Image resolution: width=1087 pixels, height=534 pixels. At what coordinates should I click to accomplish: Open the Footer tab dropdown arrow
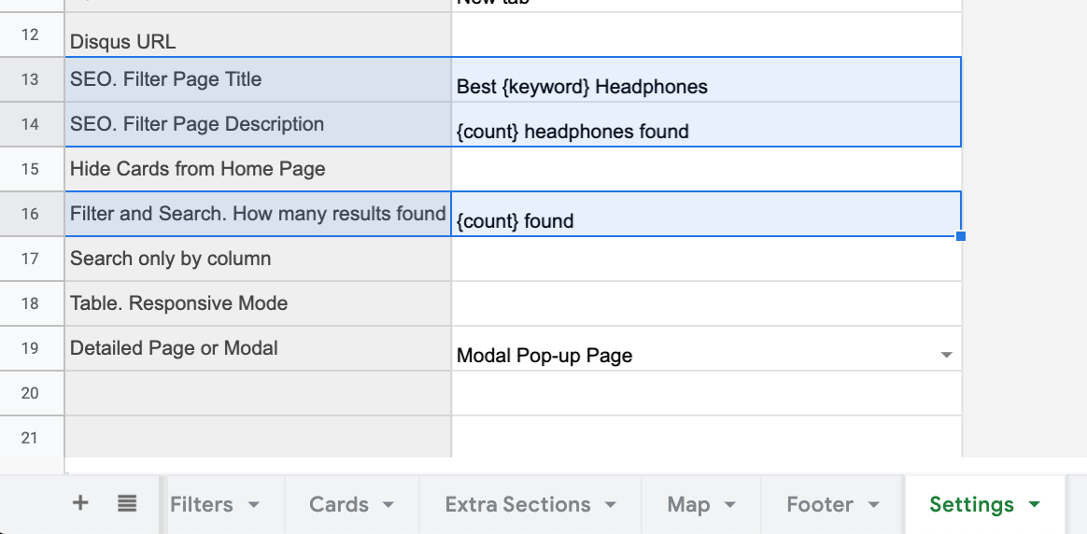tap(874, 505)
